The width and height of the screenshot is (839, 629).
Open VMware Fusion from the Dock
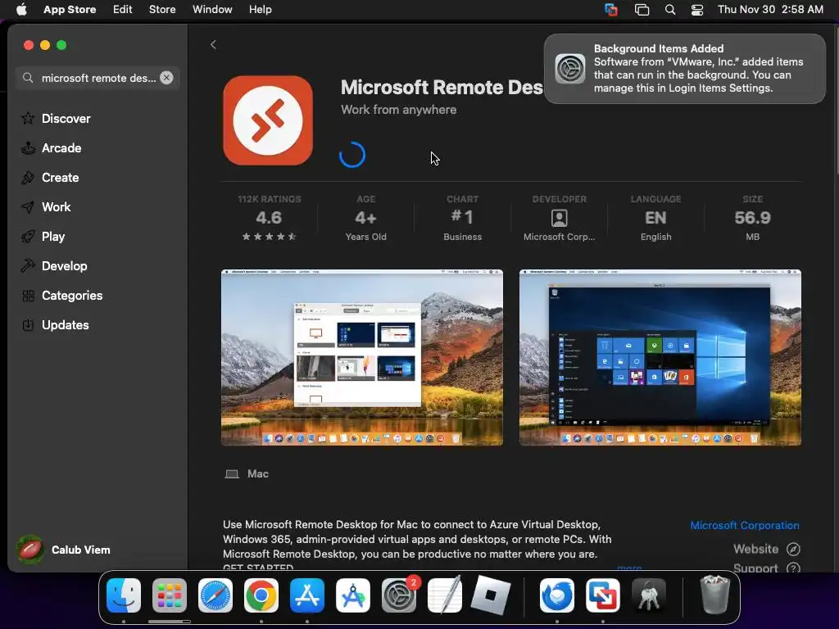603,595
